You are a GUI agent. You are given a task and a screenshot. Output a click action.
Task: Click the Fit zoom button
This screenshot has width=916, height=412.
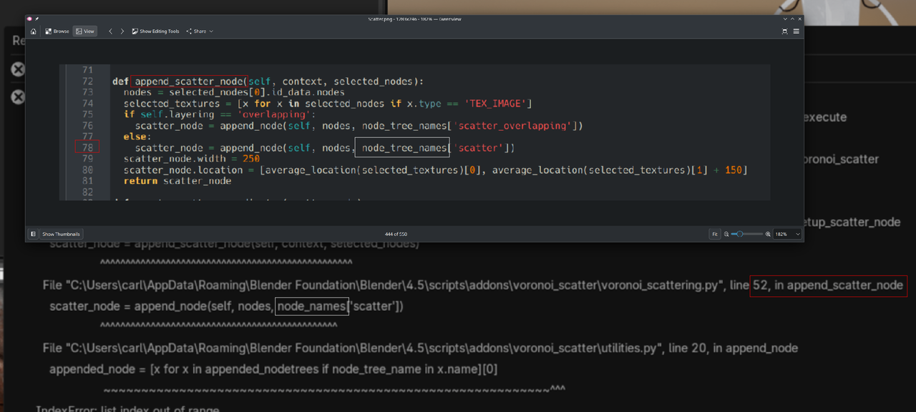(x=714, y=234)
